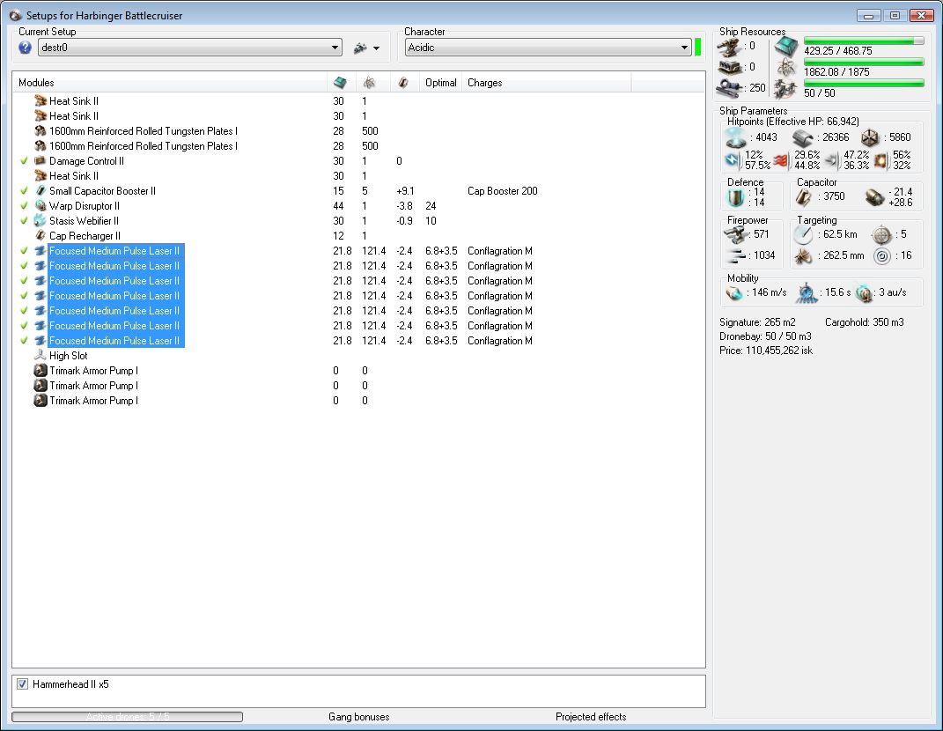Click the Defence tank icon
The width and height of the screenshot is (943, 731).
736,197
